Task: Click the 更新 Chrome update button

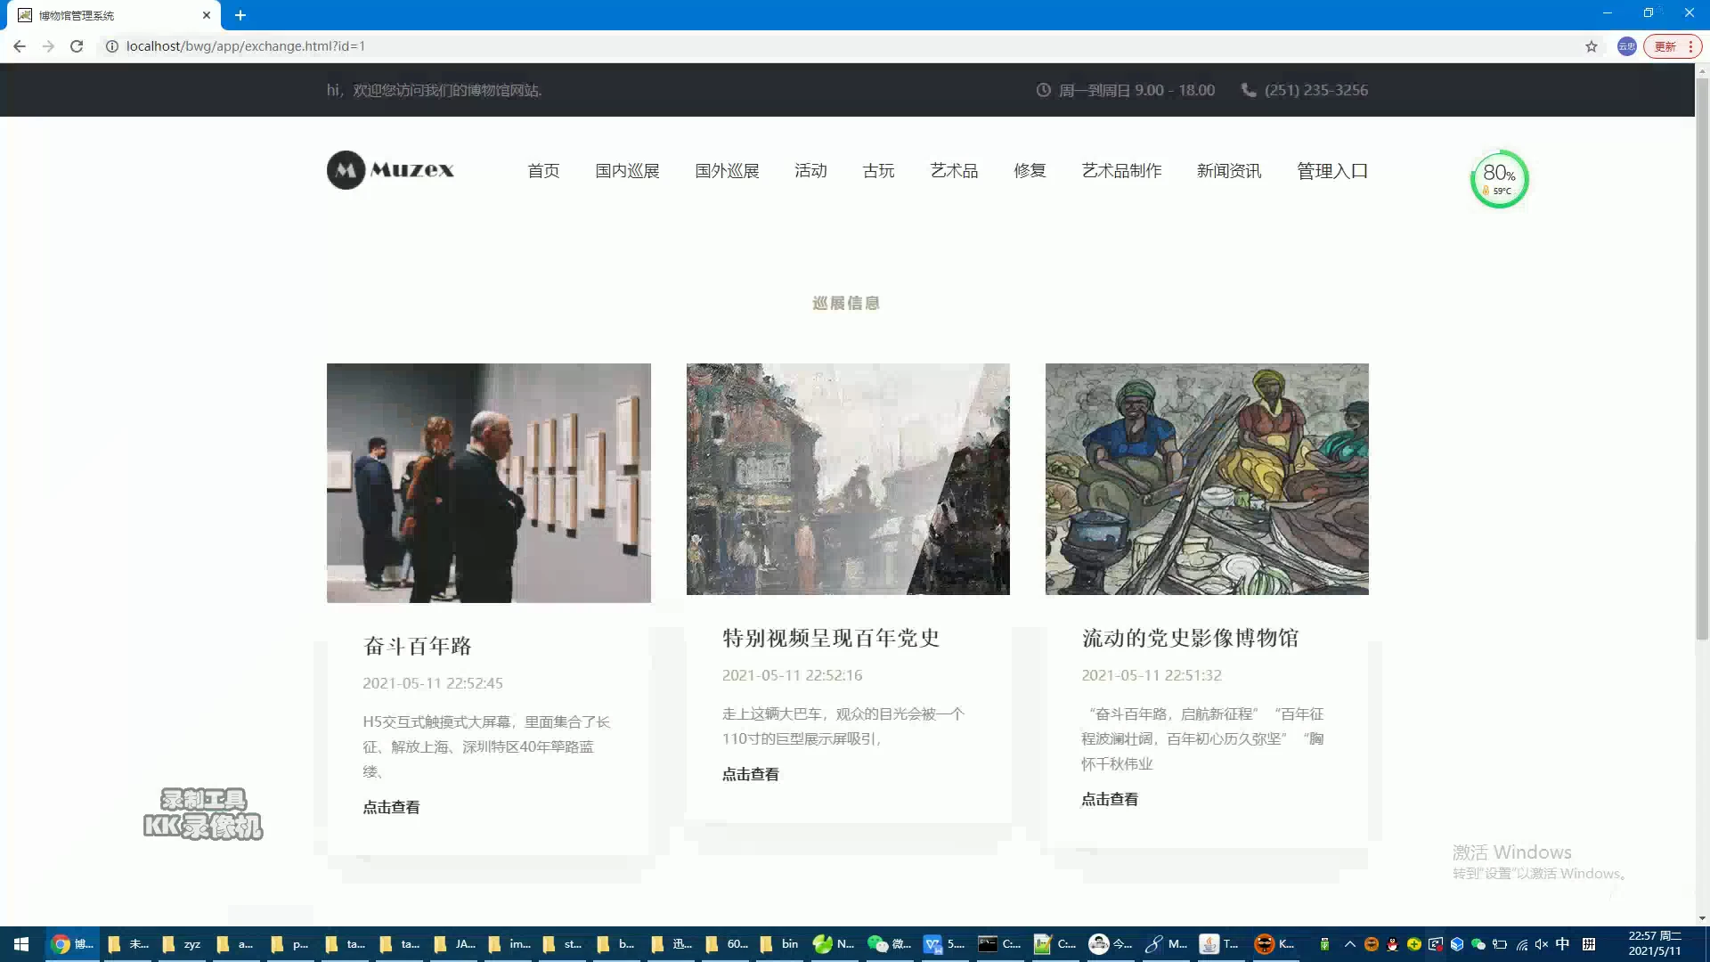Action: [x=1665, y=46]
